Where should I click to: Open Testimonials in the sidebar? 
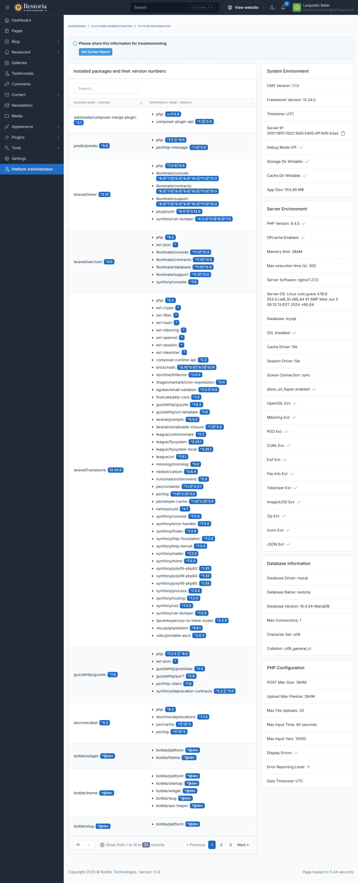tap(22, 73)
